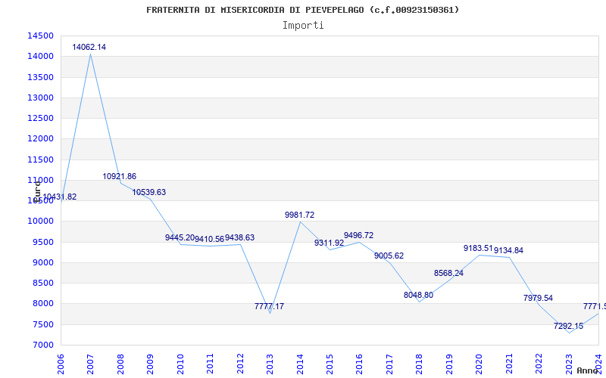Click the 2022 year axis label
The width and height of the screenshot is (606, 378).
[539, 364]
